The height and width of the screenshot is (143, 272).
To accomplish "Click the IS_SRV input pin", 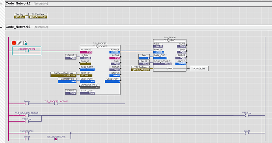I will coord(86,57).
